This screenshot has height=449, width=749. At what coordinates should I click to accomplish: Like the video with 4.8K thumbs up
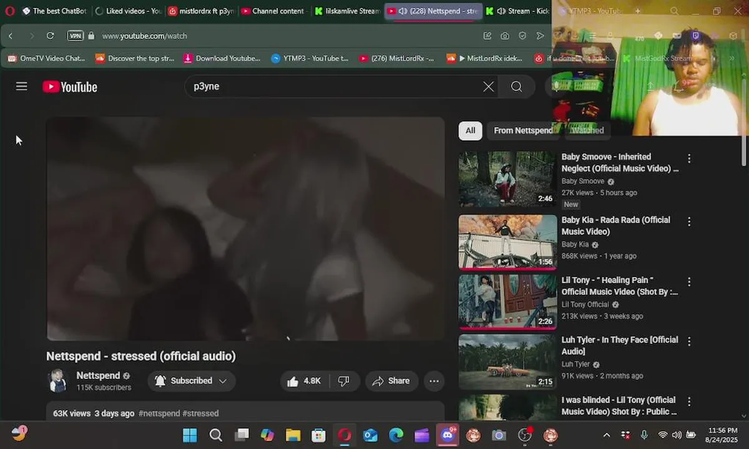(x=305, y=381)
